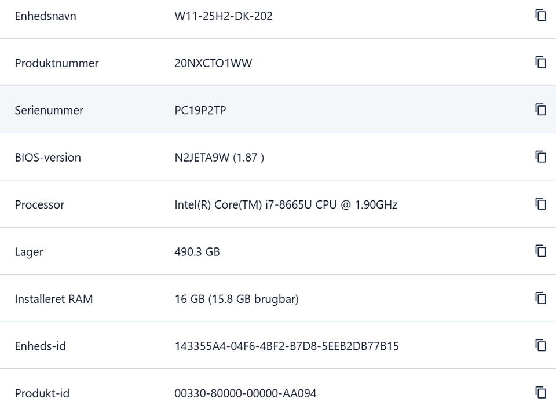Copy the Produkt-id value

[x=540, y=393]
